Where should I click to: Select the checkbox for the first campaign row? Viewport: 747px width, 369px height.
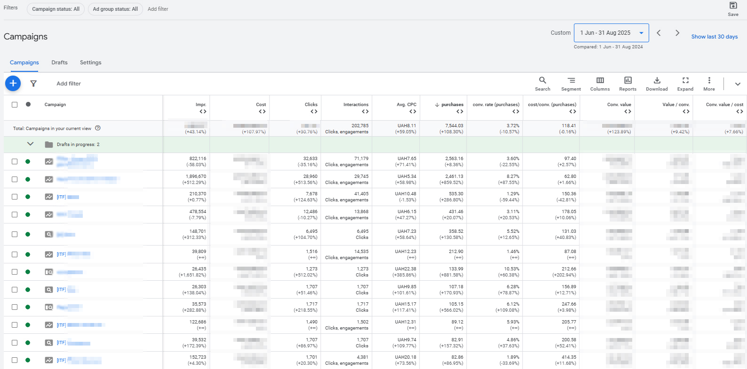pyautogui.click(x=15, y=161)
